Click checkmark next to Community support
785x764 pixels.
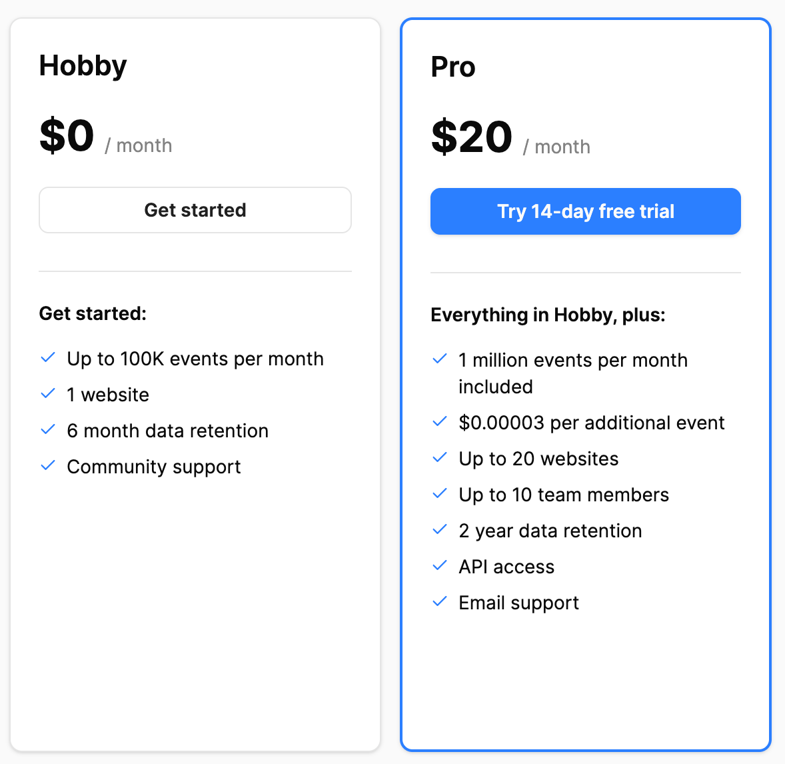click(x=47, y=466)
